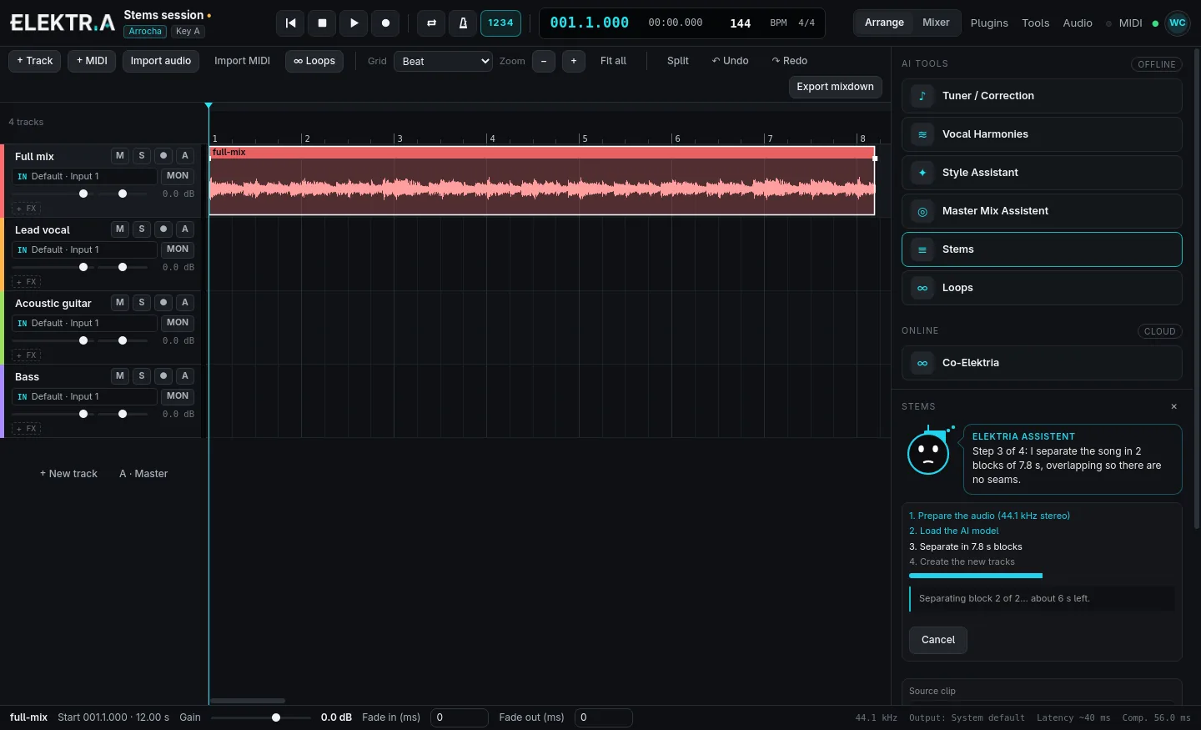
Task: Open the Grid dropdown set to Beat
Action: (x=443, y=61)
